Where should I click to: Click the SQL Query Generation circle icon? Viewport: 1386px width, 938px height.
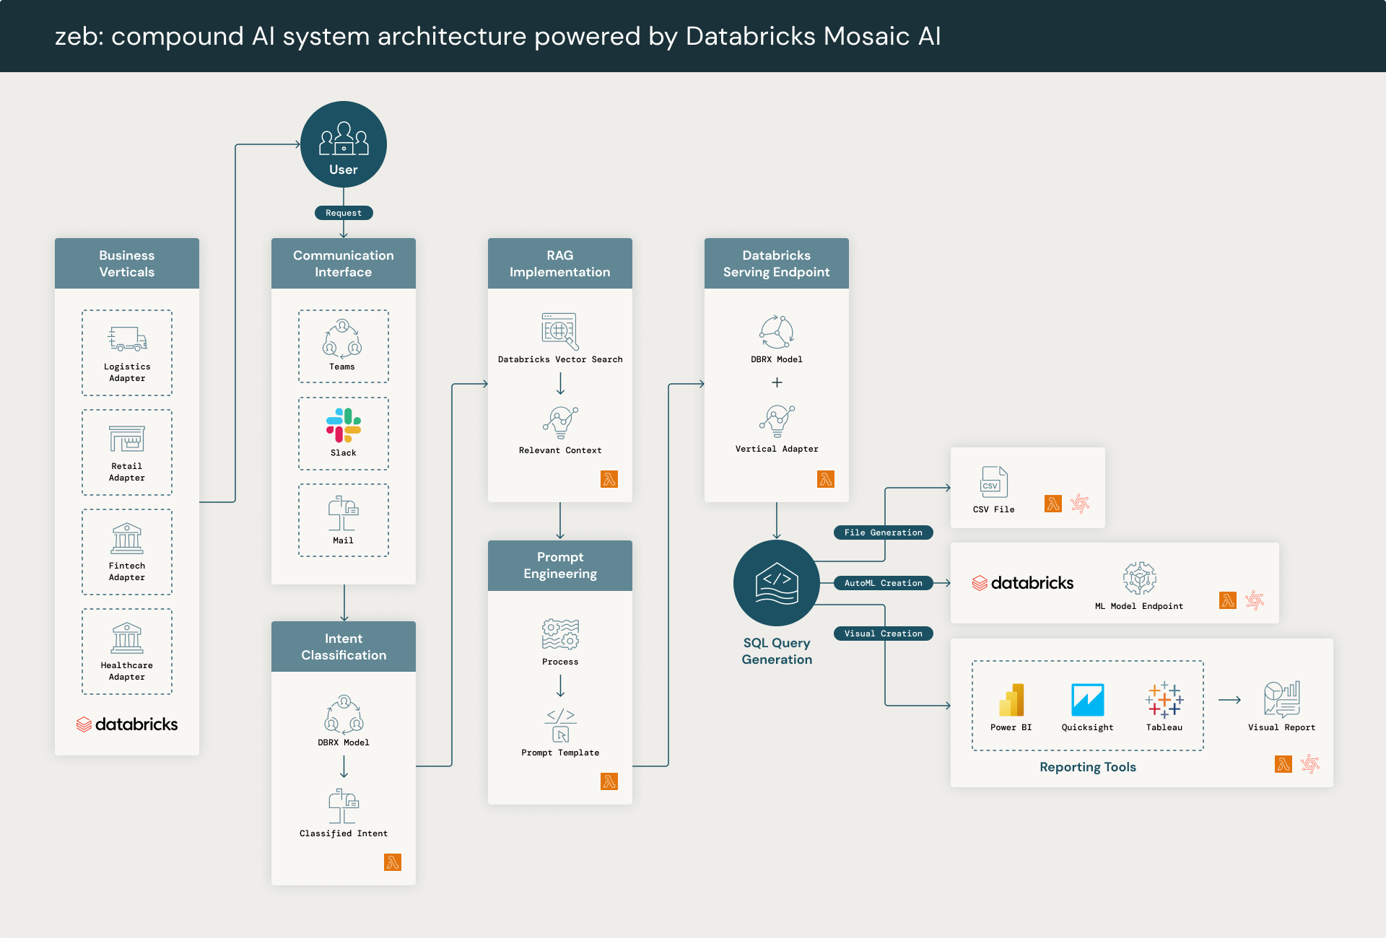pos(777,582)
